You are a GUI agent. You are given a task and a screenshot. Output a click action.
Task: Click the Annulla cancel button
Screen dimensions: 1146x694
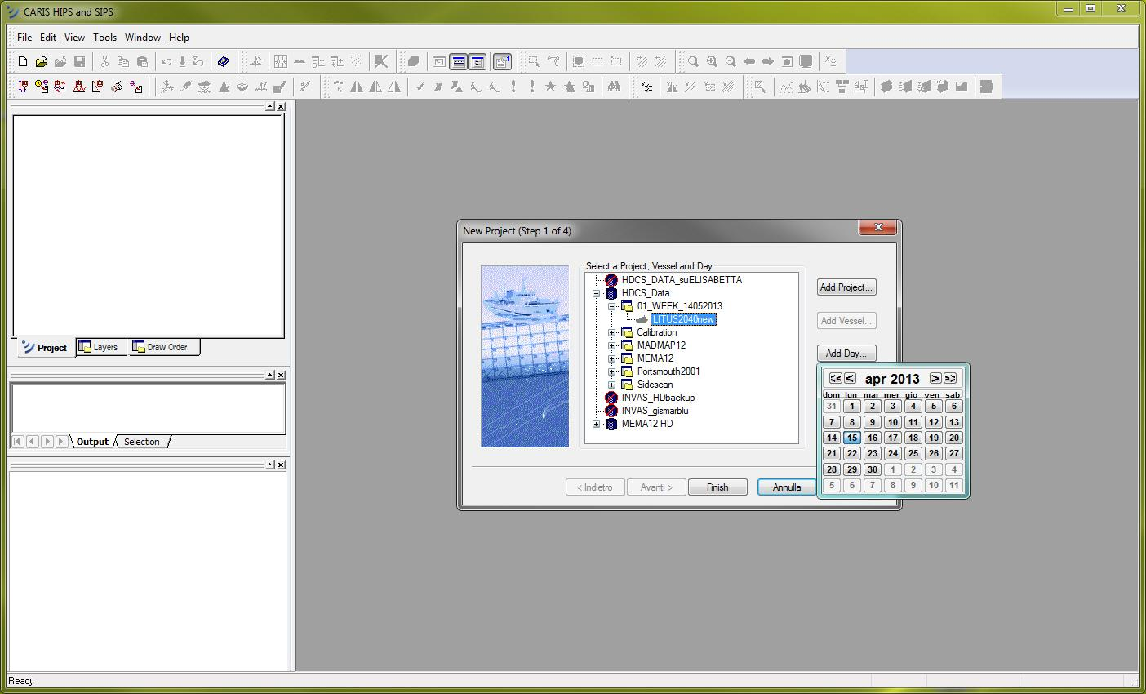click(787, 487)
